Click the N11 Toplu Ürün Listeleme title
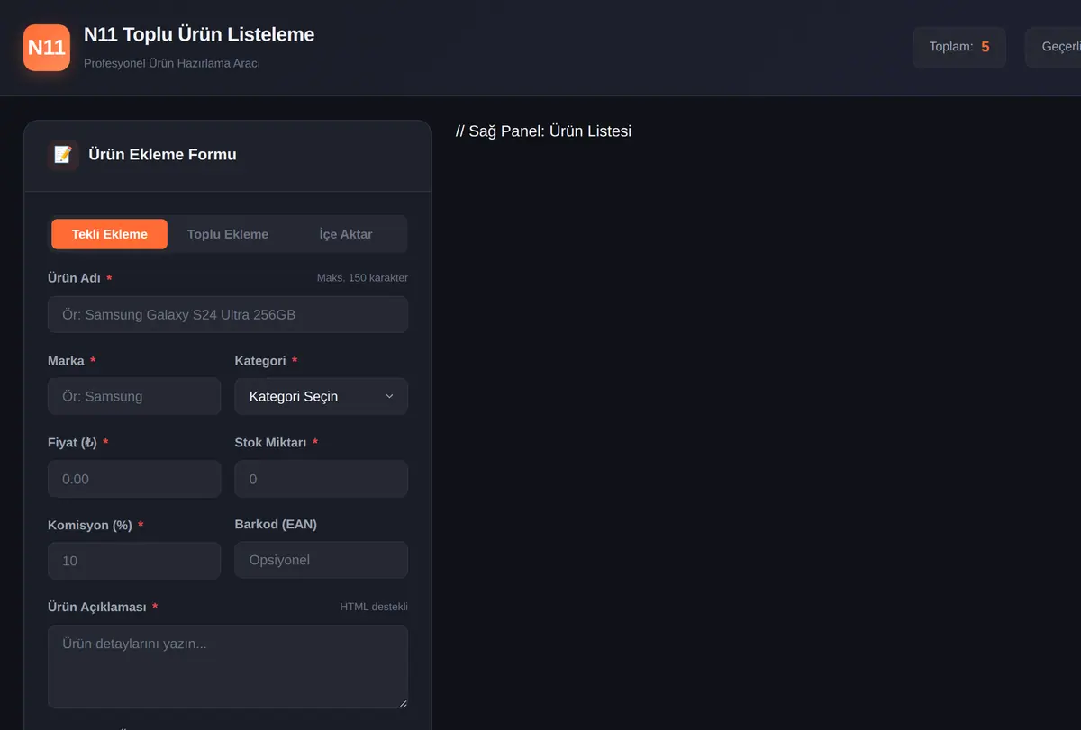Viewport: 1081px width, 730px height. pyautogui.click(x=199, y=35)
